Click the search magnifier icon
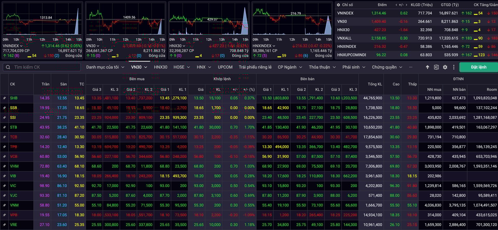This screenshot has height=230, width=498. coord(8,67)
